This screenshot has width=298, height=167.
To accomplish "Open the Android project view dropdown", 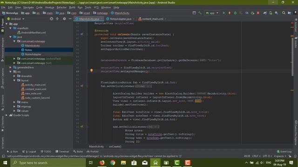I will (x=16, y=19).
